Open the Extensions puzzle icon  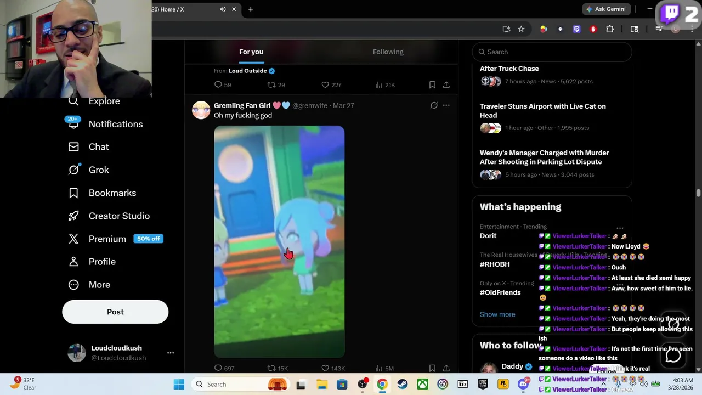(x=610, y=29)
